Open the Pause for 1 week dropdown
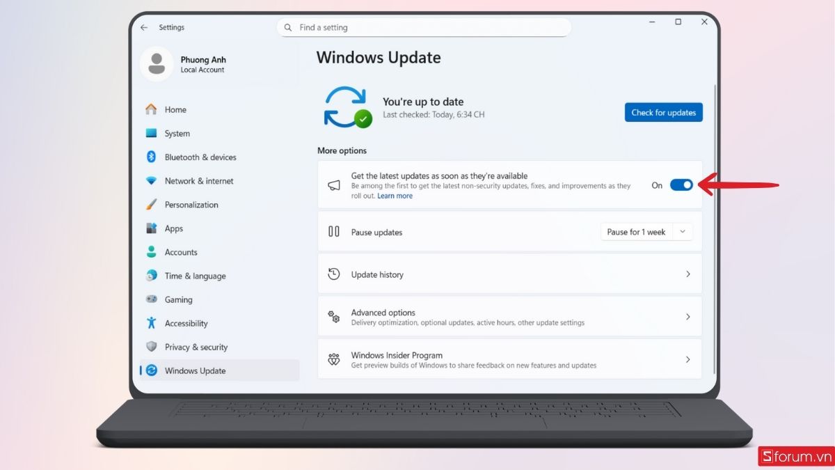This screenshot has width=835, height=470. pyautogui.click(x=682, y=232)
